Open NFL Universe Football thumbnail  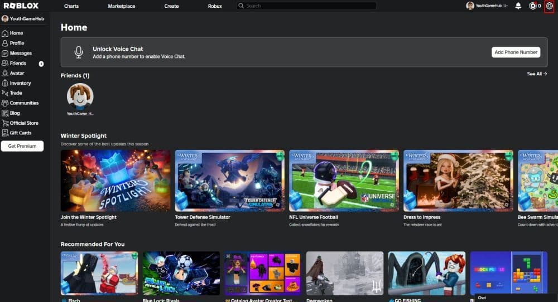[344, 181]
